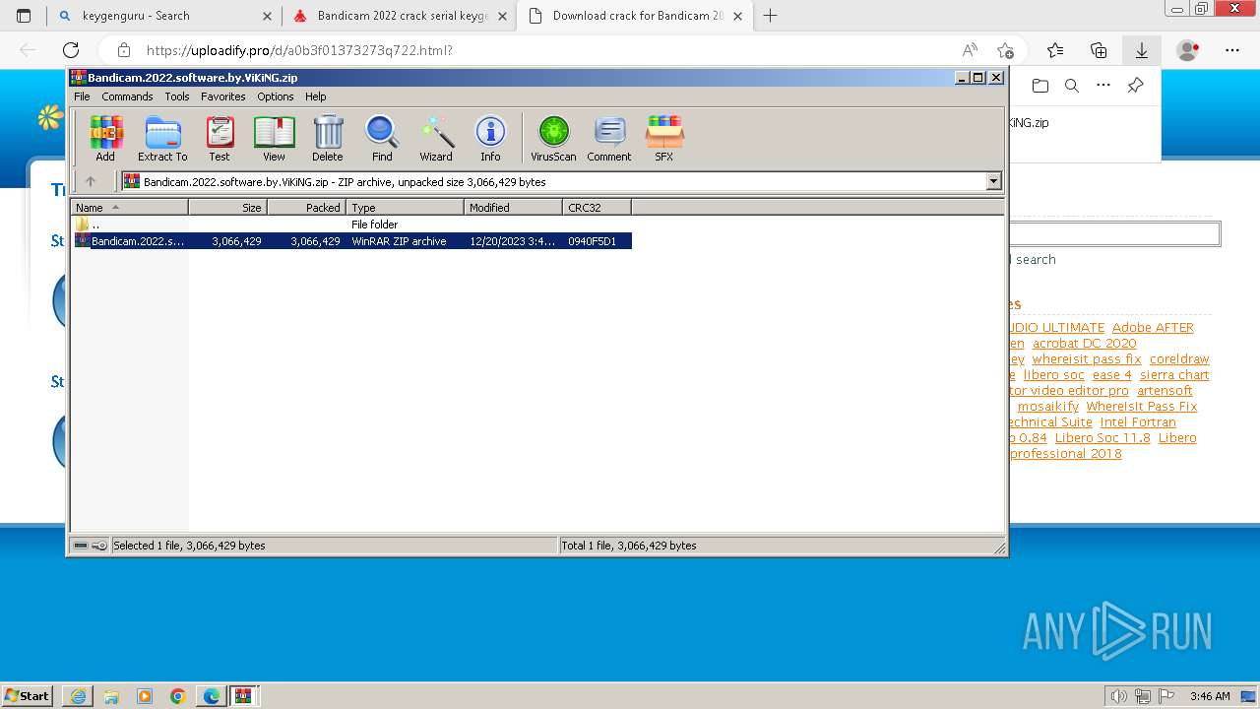Open the browser profile icon
The height and width of the screenshot is (709, 1260).
pyautogui.click(x=1188, y=50)
